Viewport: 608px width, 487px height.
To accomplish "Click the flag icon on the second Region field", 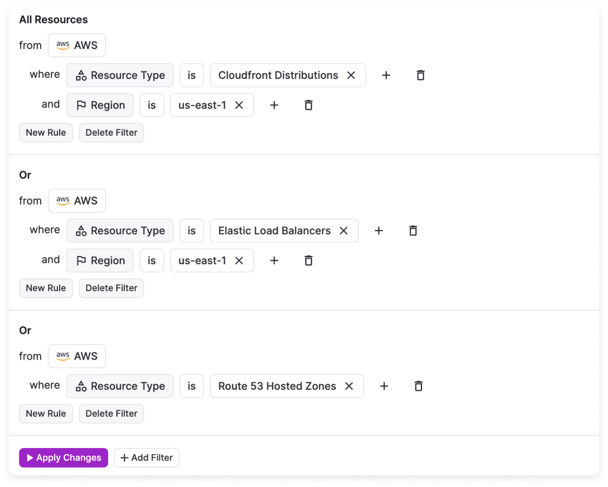I will coord(81,260).
